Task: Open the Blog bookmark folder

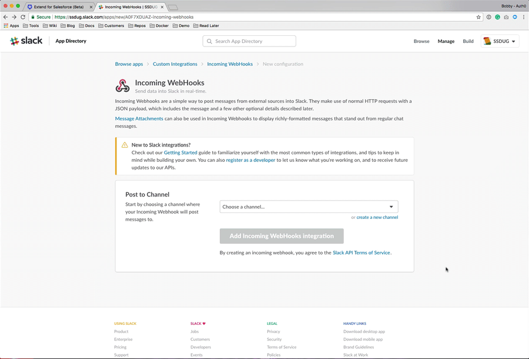Action: [x=68, y=26]
